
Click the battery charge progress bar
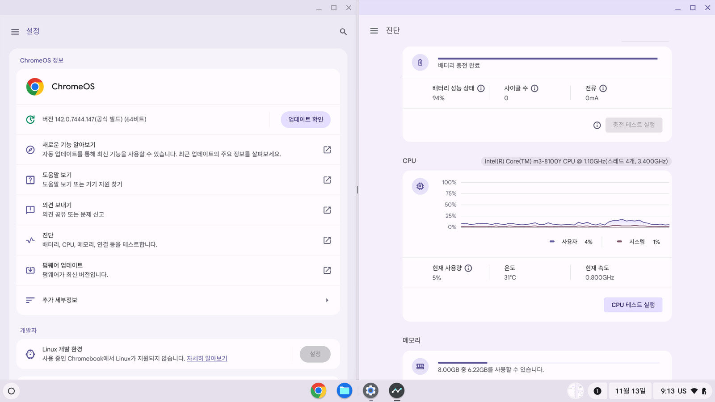coord(547,59)
